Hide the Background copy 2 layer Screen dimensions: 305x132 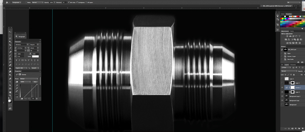tap(282, 96)
